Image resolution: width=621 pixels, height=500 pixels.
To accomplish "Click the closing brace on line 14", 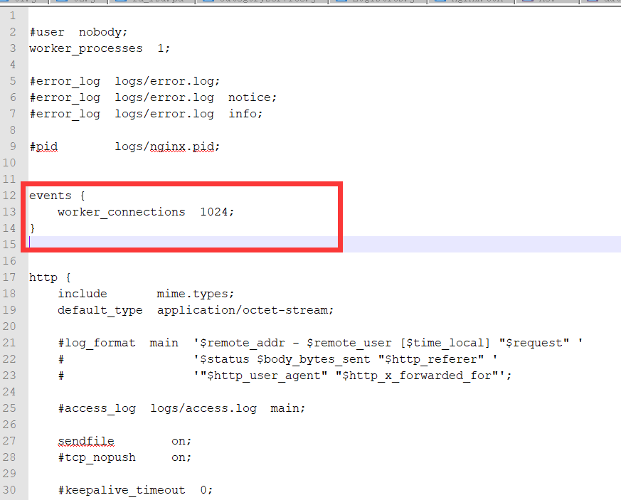I will 33,228.
